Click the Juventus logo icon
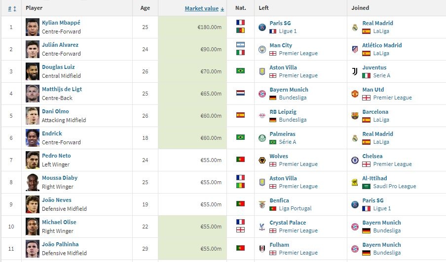446x262 pixels. point(354,71)
